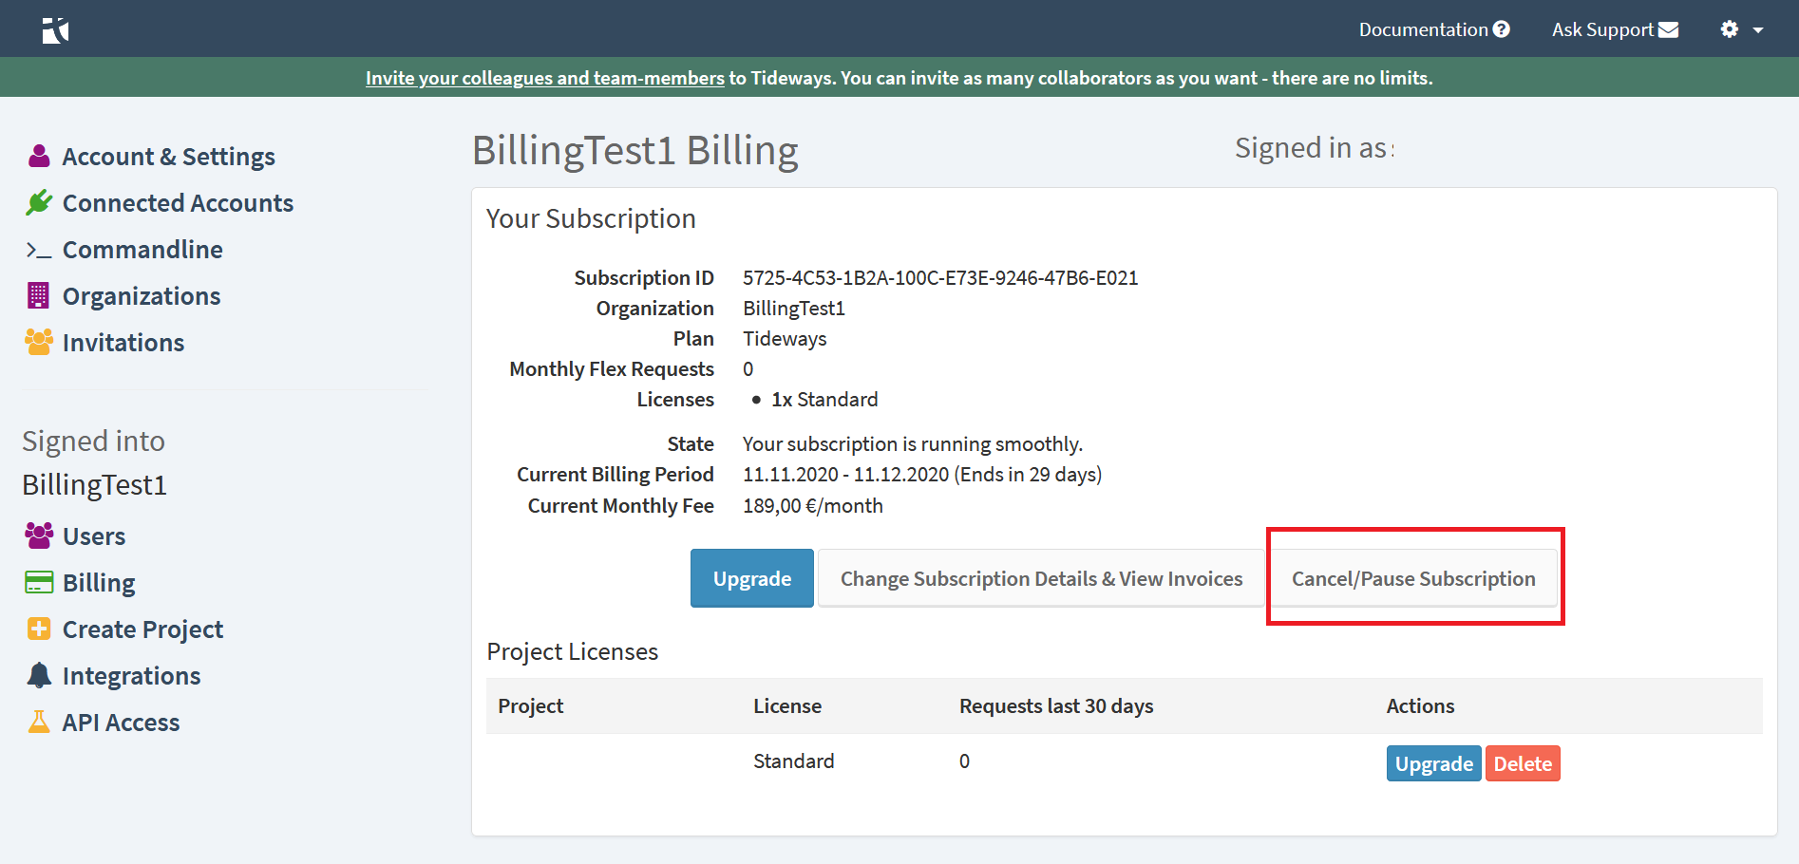Click the Integrations bell icon
Viewport: 1799px width, 864px height.
(39, 675)
